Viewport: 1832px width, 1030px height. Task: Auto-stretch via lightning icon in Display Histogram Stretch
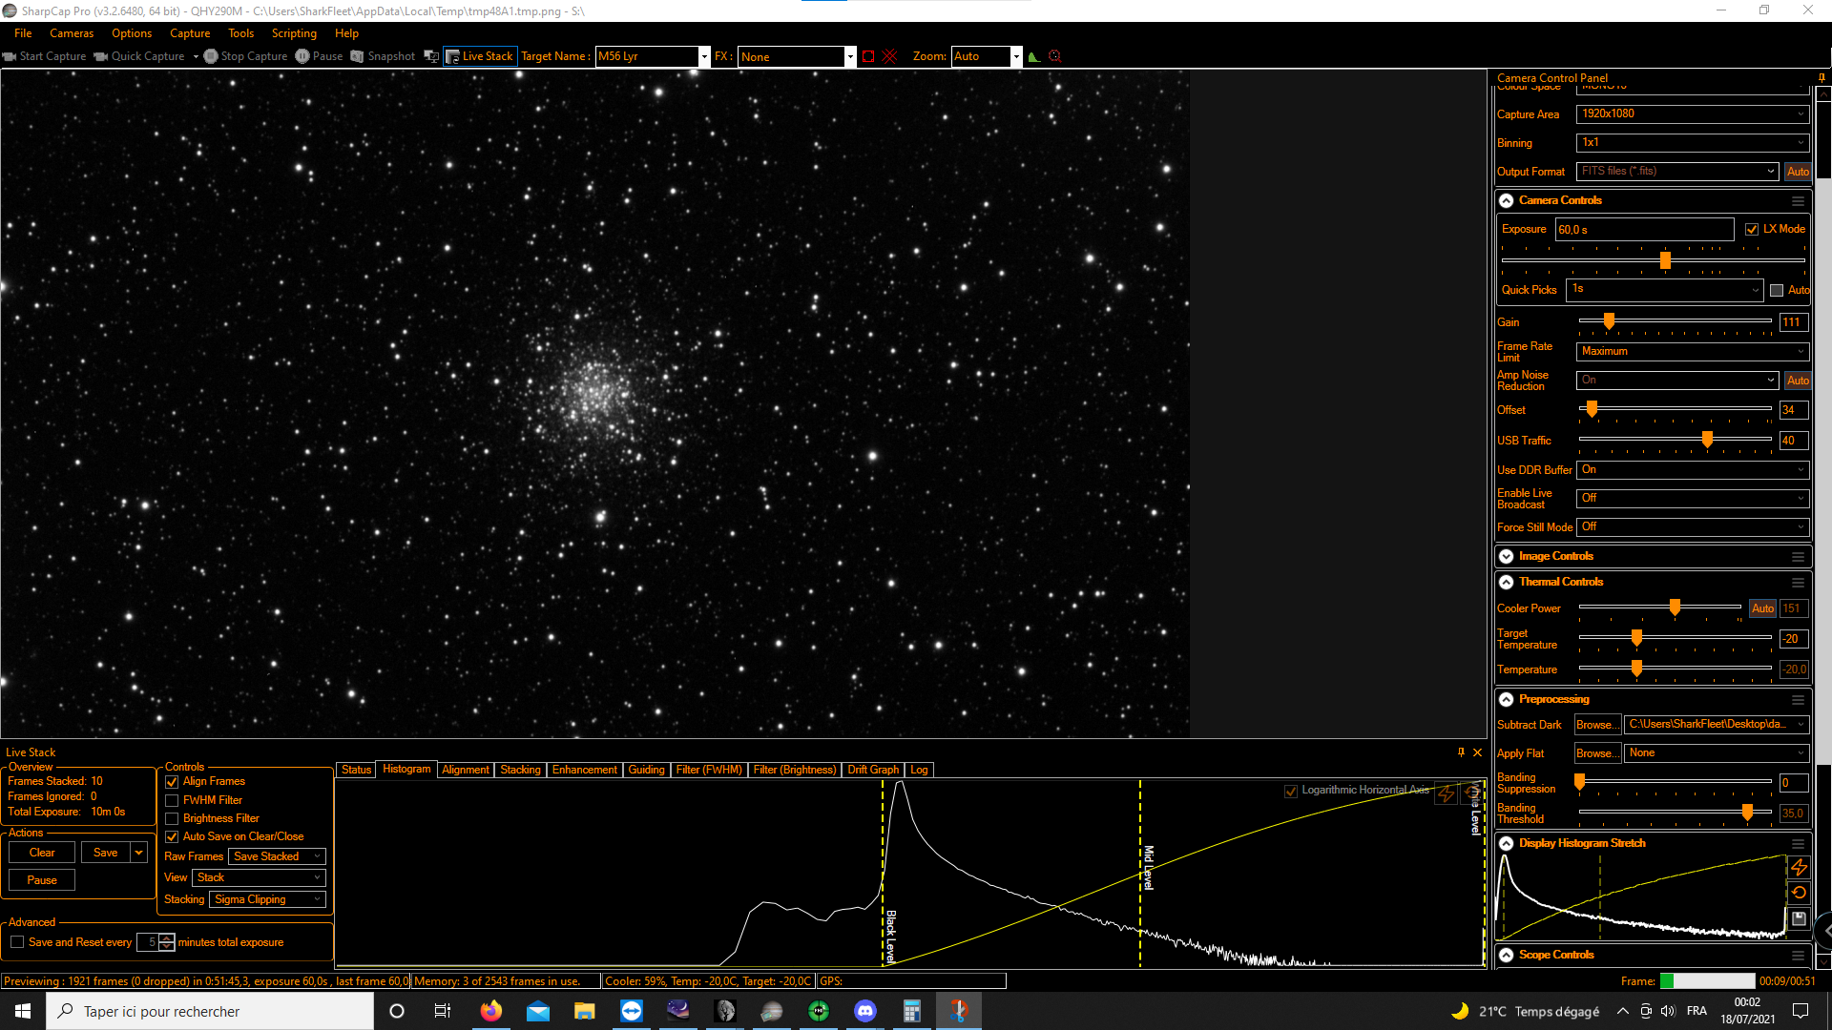(1799, 867)
